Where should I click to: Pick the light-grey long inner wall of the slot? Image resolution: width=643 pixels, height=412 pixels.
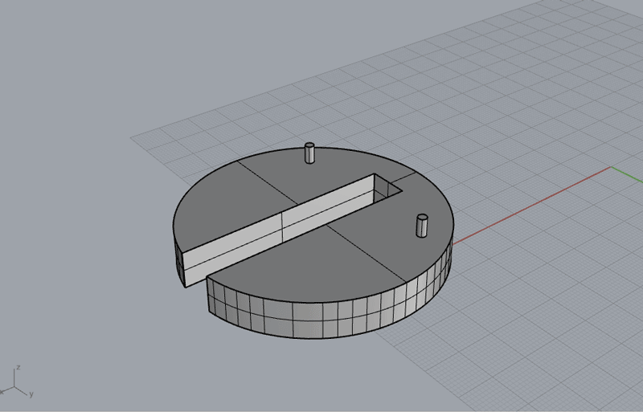coord(278,230)
